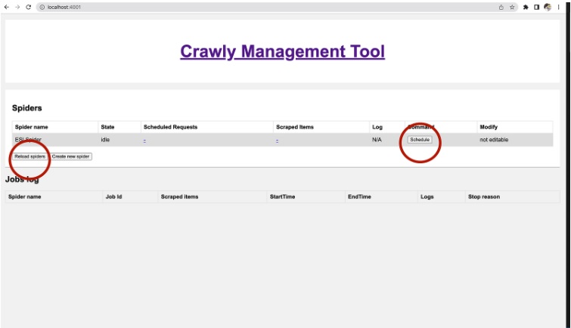Go back using the browser back arrow
The width and height of the screenshot is (571, 328).
coord(7,7)
